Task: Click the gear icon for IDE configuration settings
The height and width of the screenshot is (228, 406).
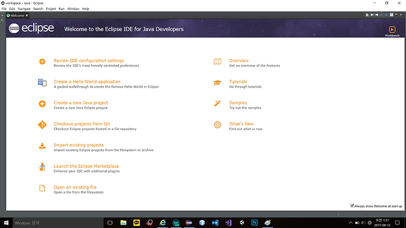Action: pyautogui.click(x=42, y=62)
